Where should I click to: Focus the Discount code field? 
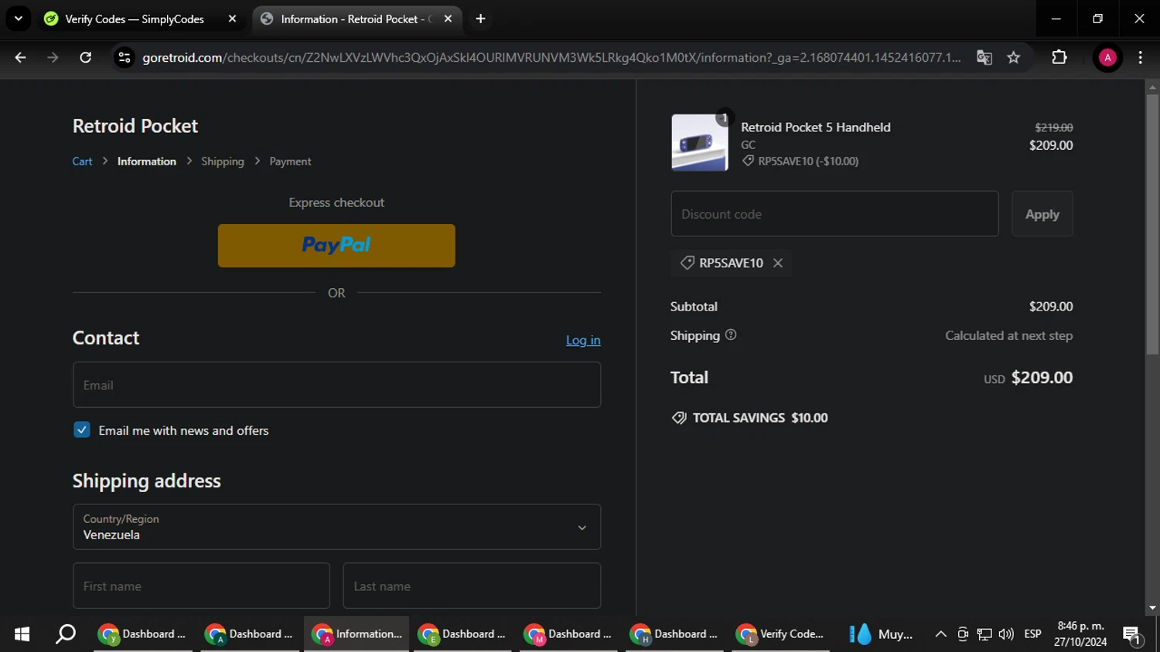pyautogui.click(x=834, y=214)
